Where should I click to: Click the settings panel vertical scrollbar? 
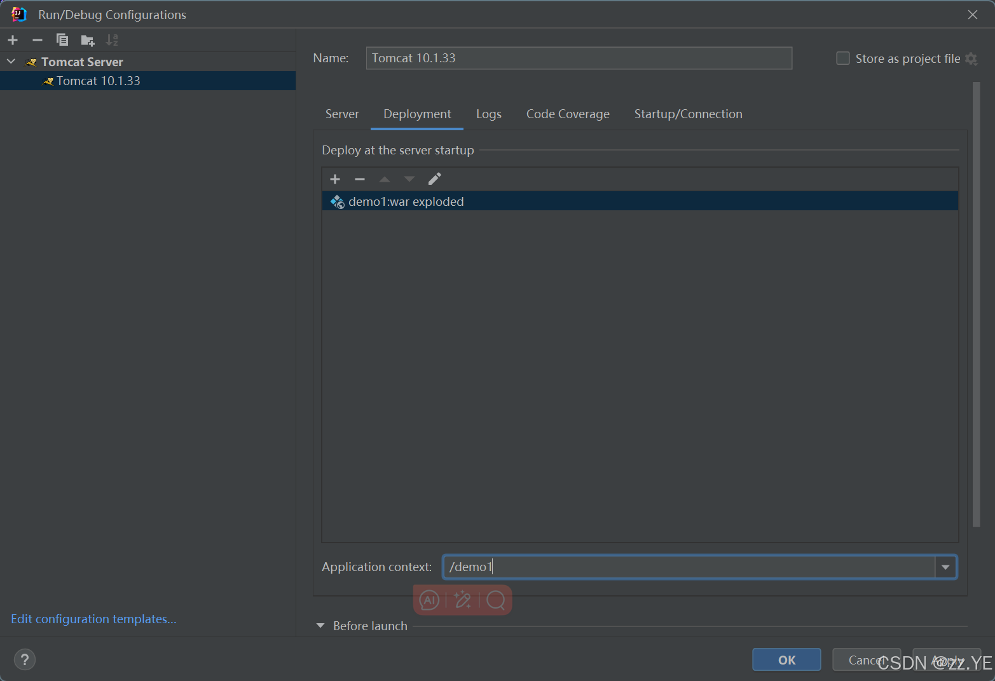click(x=976, y=305)
